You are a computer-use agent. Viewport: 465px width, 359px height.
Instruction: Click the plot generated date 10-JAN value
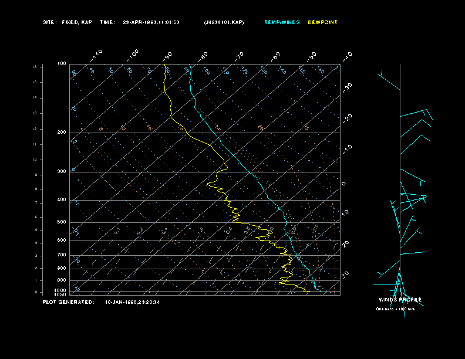pyautogui.click(x=132, y=302)
